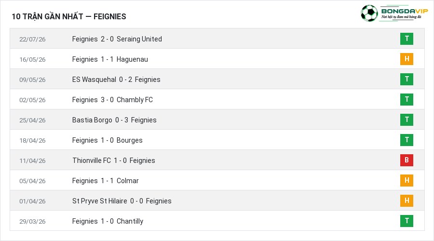The image size is (434, 241).
Task: Click the green T badge for Chantilly match
Action: 407,221
